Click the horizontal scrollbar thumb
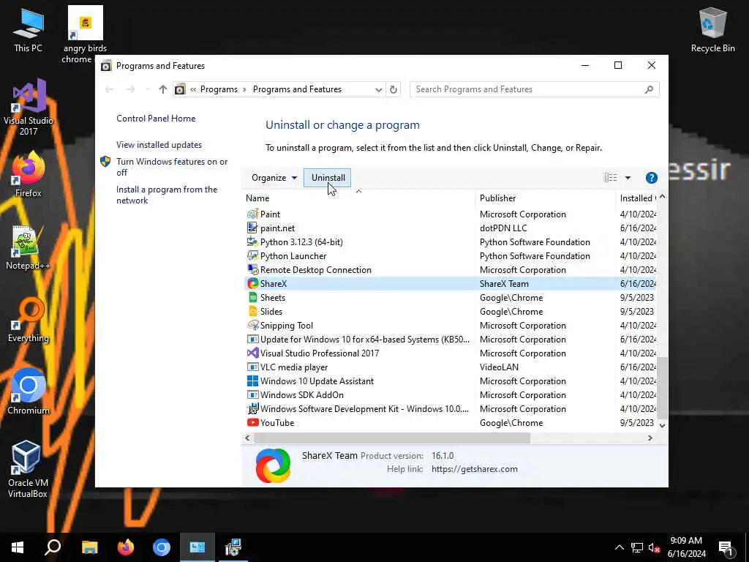749x562 pixels. [392, 438]
